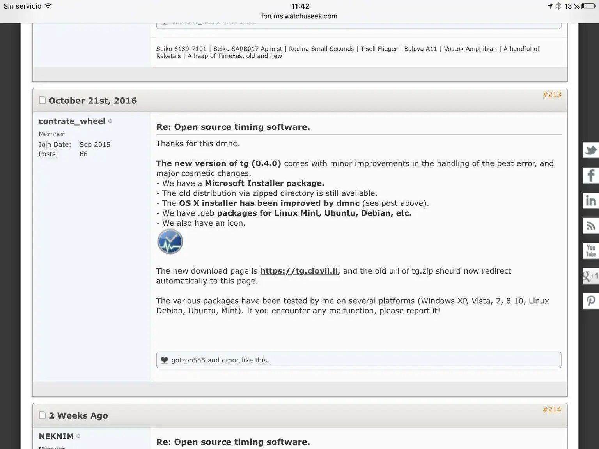The width and height of the screenshot is (599, 449).
Task: Share thread on Google Plus
Action: click(591, 276)
